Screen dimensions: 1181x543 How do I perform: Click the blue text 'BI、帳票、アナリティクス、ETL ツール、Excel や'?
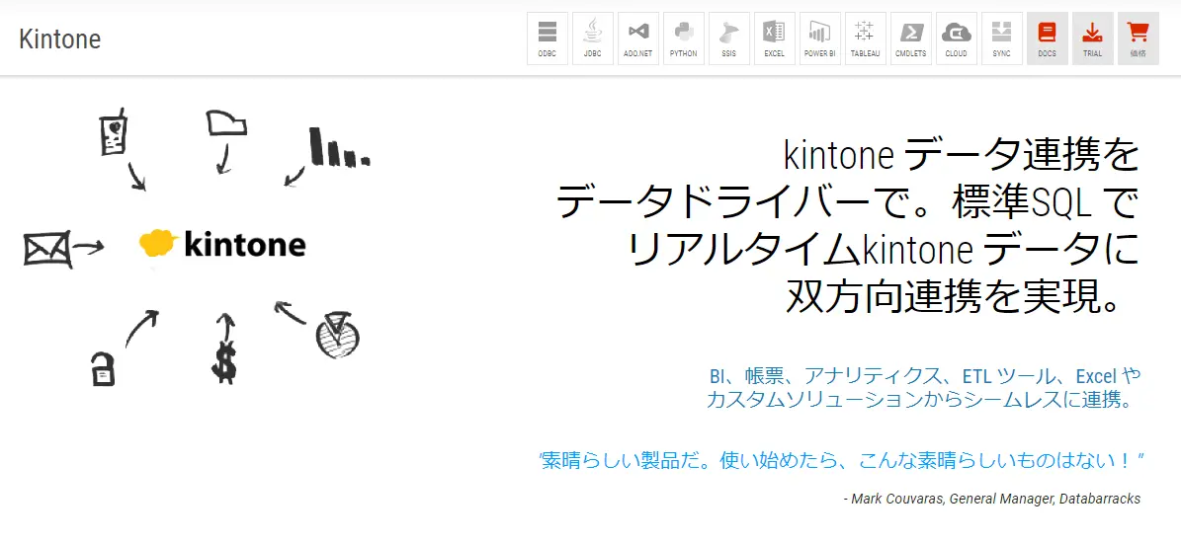(925, 375)
